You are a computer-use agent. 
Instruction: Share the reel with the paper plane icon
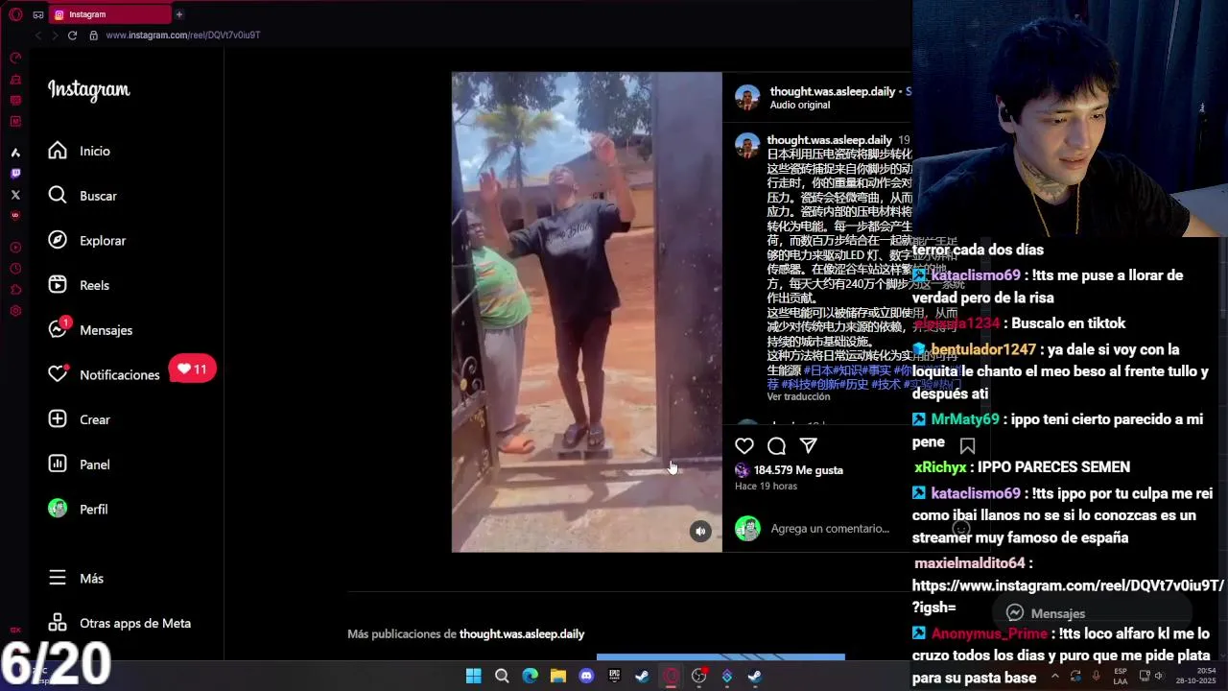809,445
